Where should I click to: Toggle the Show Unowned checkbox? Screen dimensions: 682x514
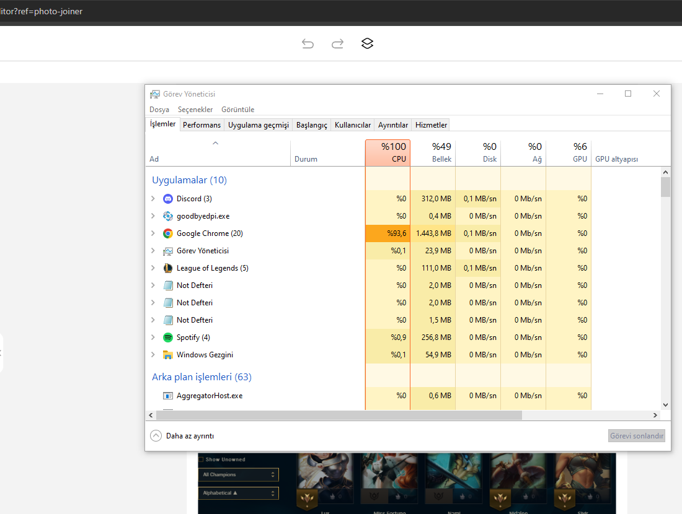201,460
